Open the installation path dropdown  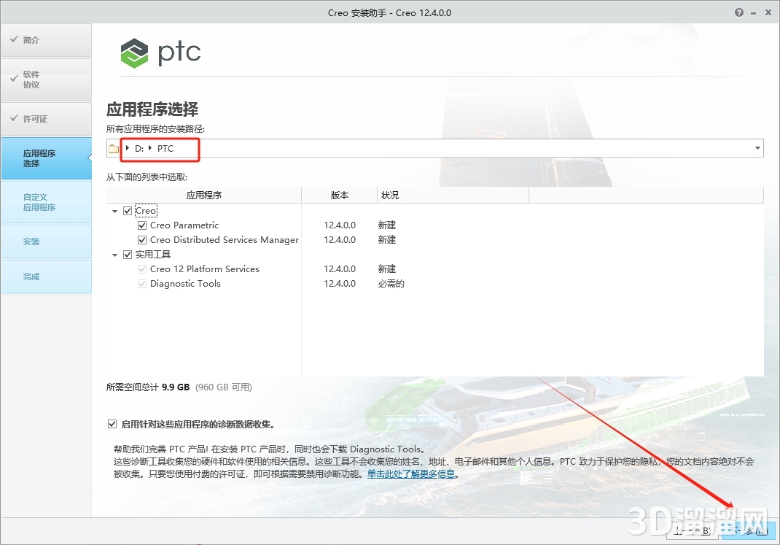point(756,148)
